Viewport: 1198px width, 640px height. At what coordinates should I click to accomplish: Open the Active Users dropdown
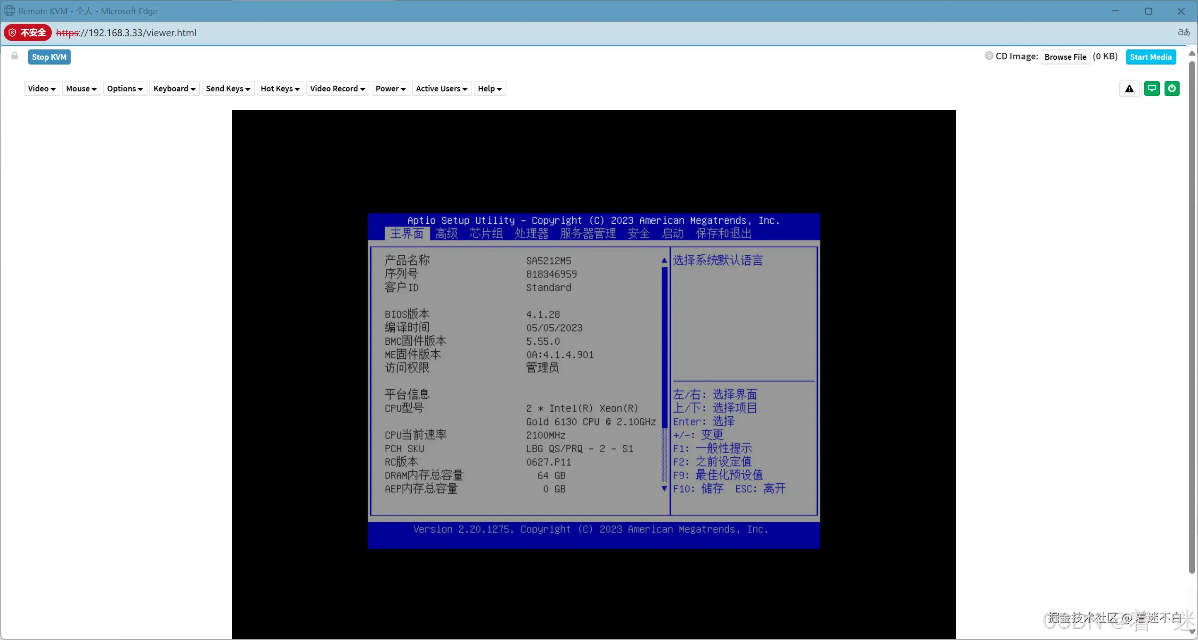click(x=441, y=89)
